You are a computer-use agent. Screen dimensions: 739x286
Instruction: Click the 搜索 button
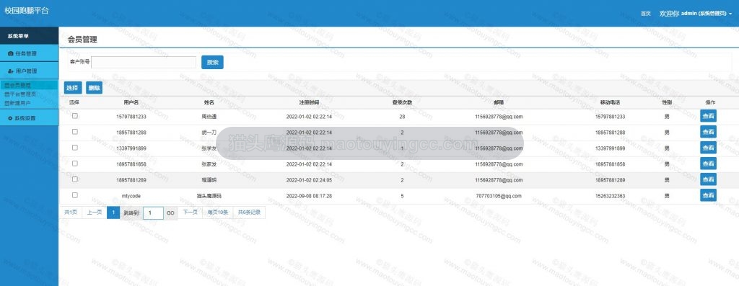point(212,62)
